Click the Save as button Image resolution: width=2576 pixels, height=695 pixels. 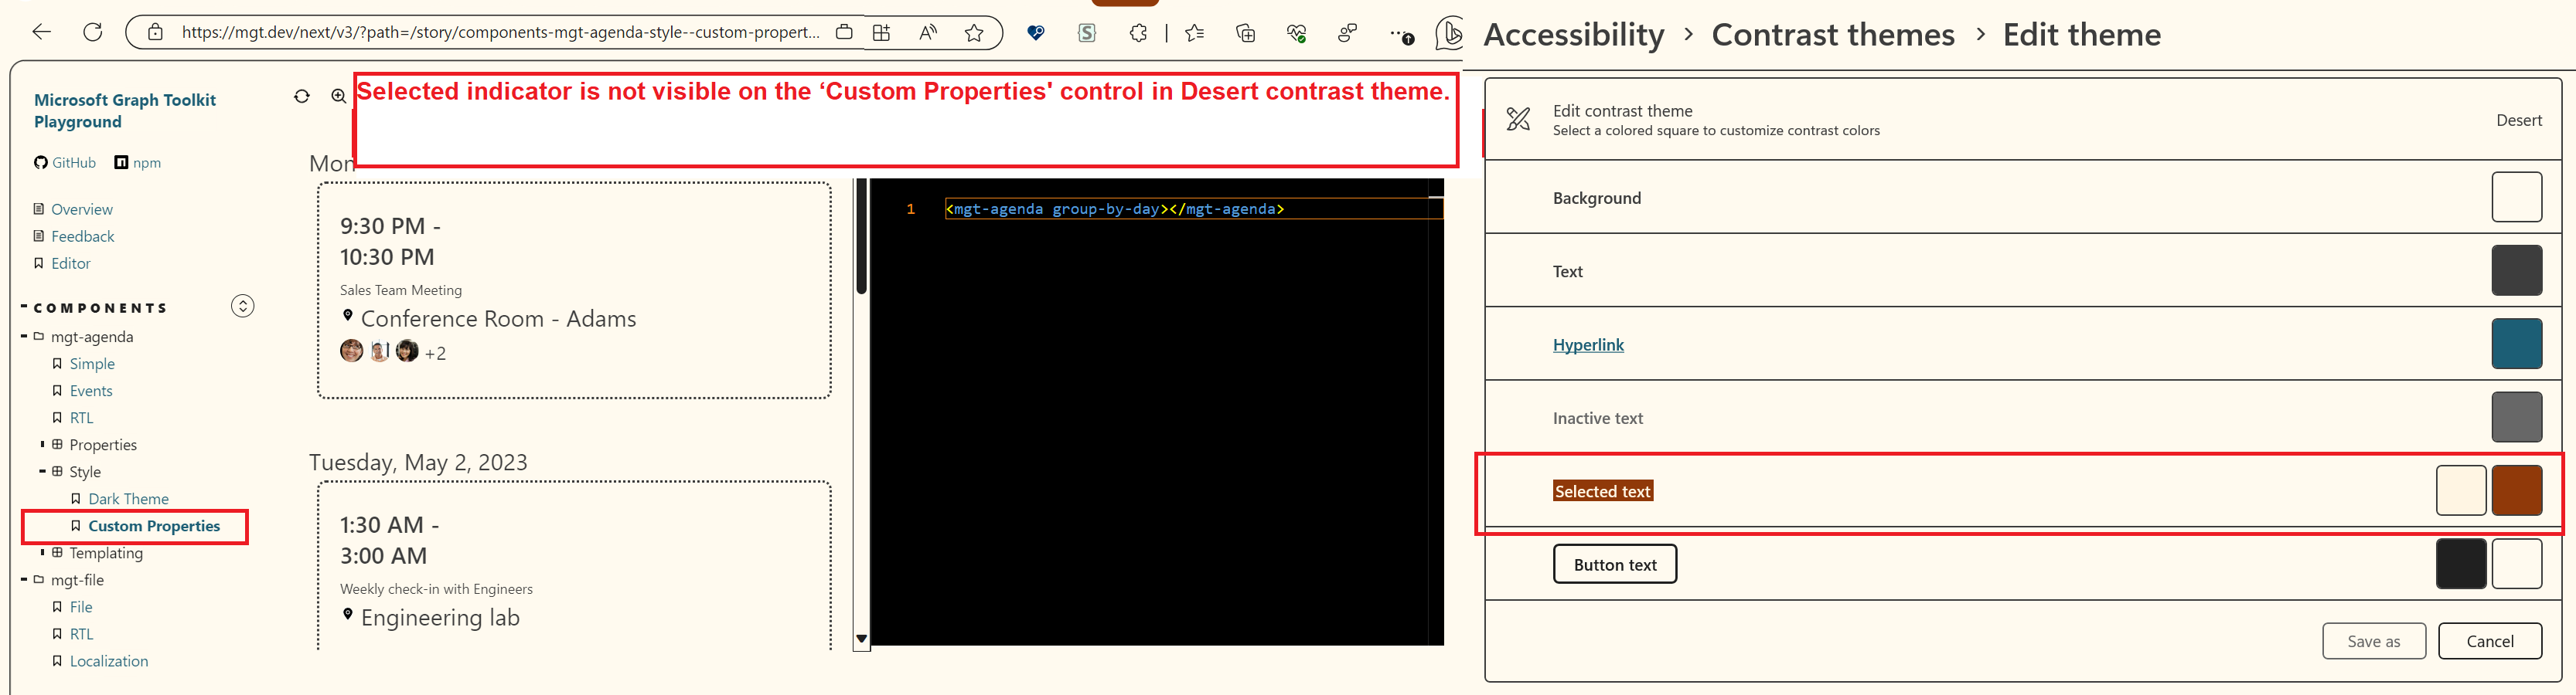click(2374, 640)
